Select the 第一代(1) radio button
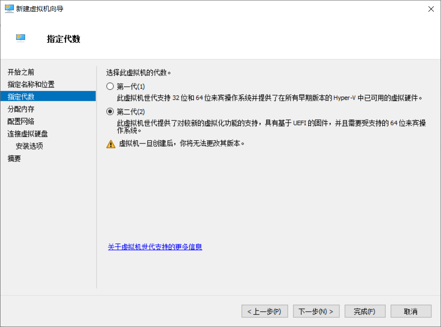441x327 pixels. (109, 86)
